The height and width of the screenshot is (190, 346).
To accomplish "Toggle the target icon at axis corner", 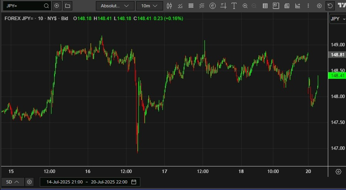I will point(338,172).
